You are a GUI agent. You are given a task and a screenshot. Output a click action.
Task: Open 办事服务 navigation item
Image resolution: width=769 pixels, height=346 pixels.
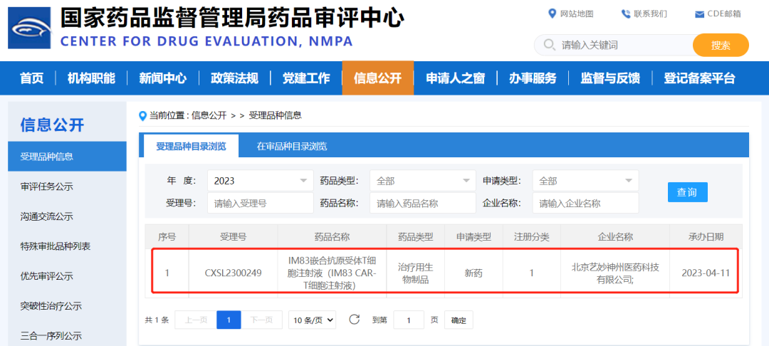click(533, 78)
